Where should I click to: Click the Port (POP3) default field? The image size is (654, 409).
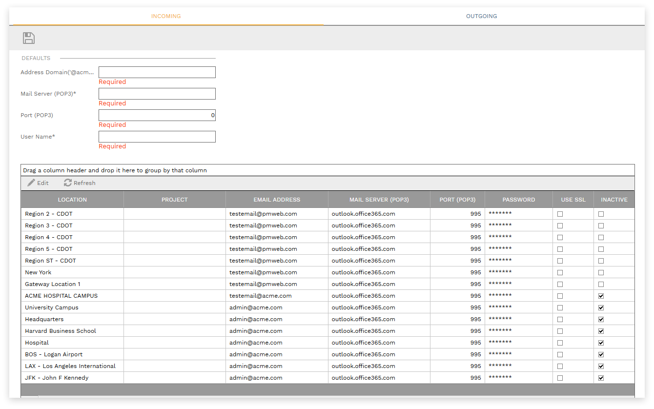point(157,115)
